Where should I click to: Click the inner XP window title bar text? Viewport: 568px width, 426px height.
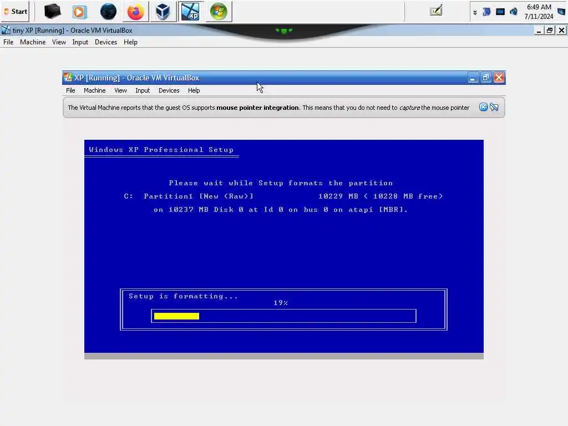pyautogui.click(x=137, y=78)
